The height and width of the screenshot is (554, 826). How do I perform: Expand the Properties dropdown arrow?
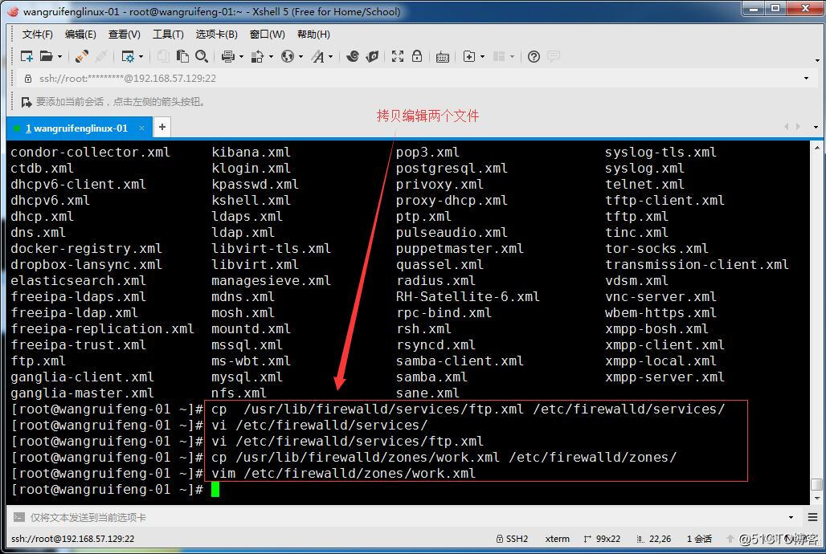click(141, 56)
